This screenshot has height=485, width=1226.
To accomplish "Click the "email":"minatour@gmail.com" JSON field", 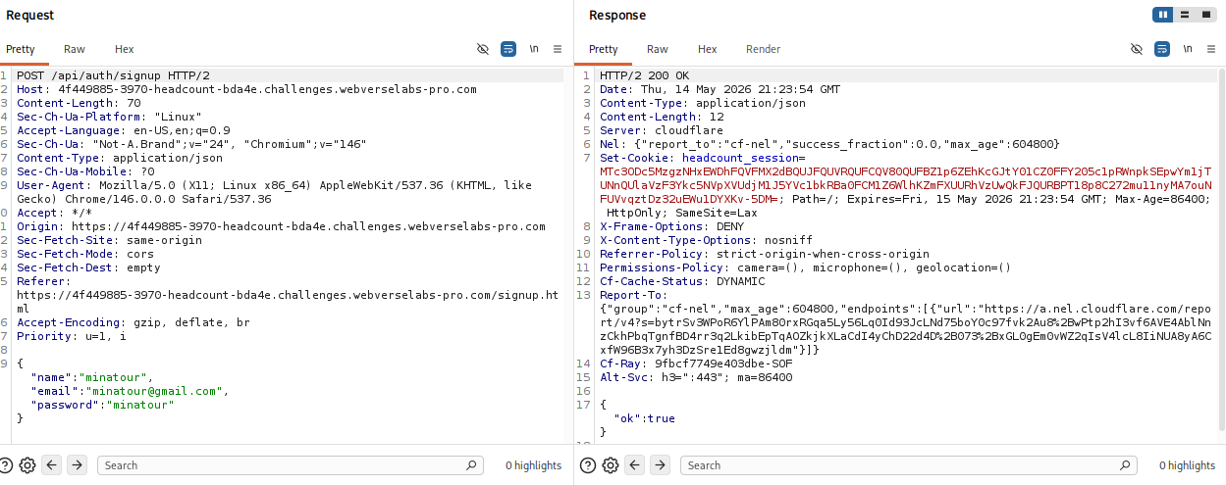I will [129, 391].
